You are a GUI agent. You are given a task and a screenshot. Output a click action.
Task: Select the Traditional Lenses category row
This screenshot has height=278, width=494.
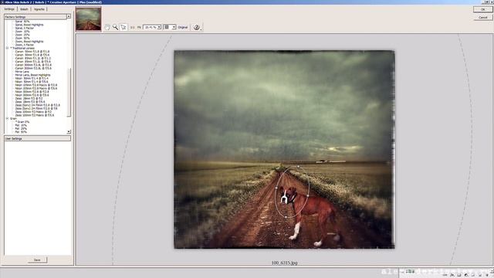[x=22, y=48]
